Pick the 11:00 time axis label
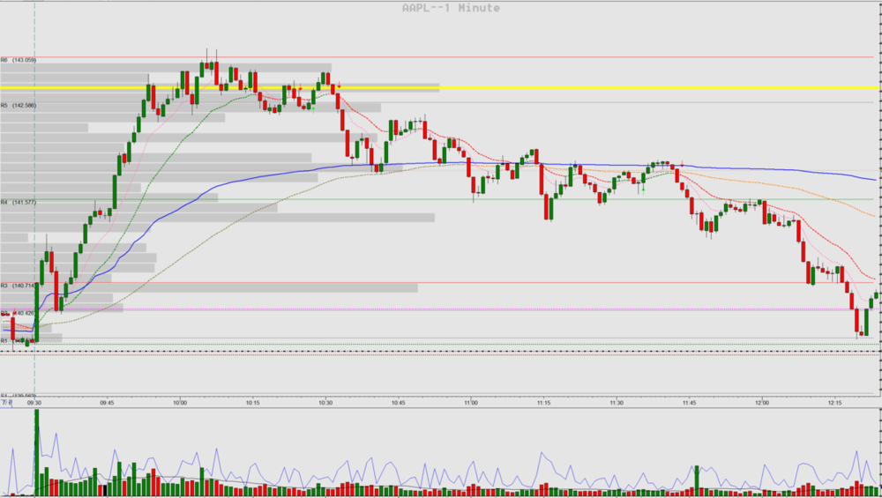882x498 pixels. tap(470, 402)
